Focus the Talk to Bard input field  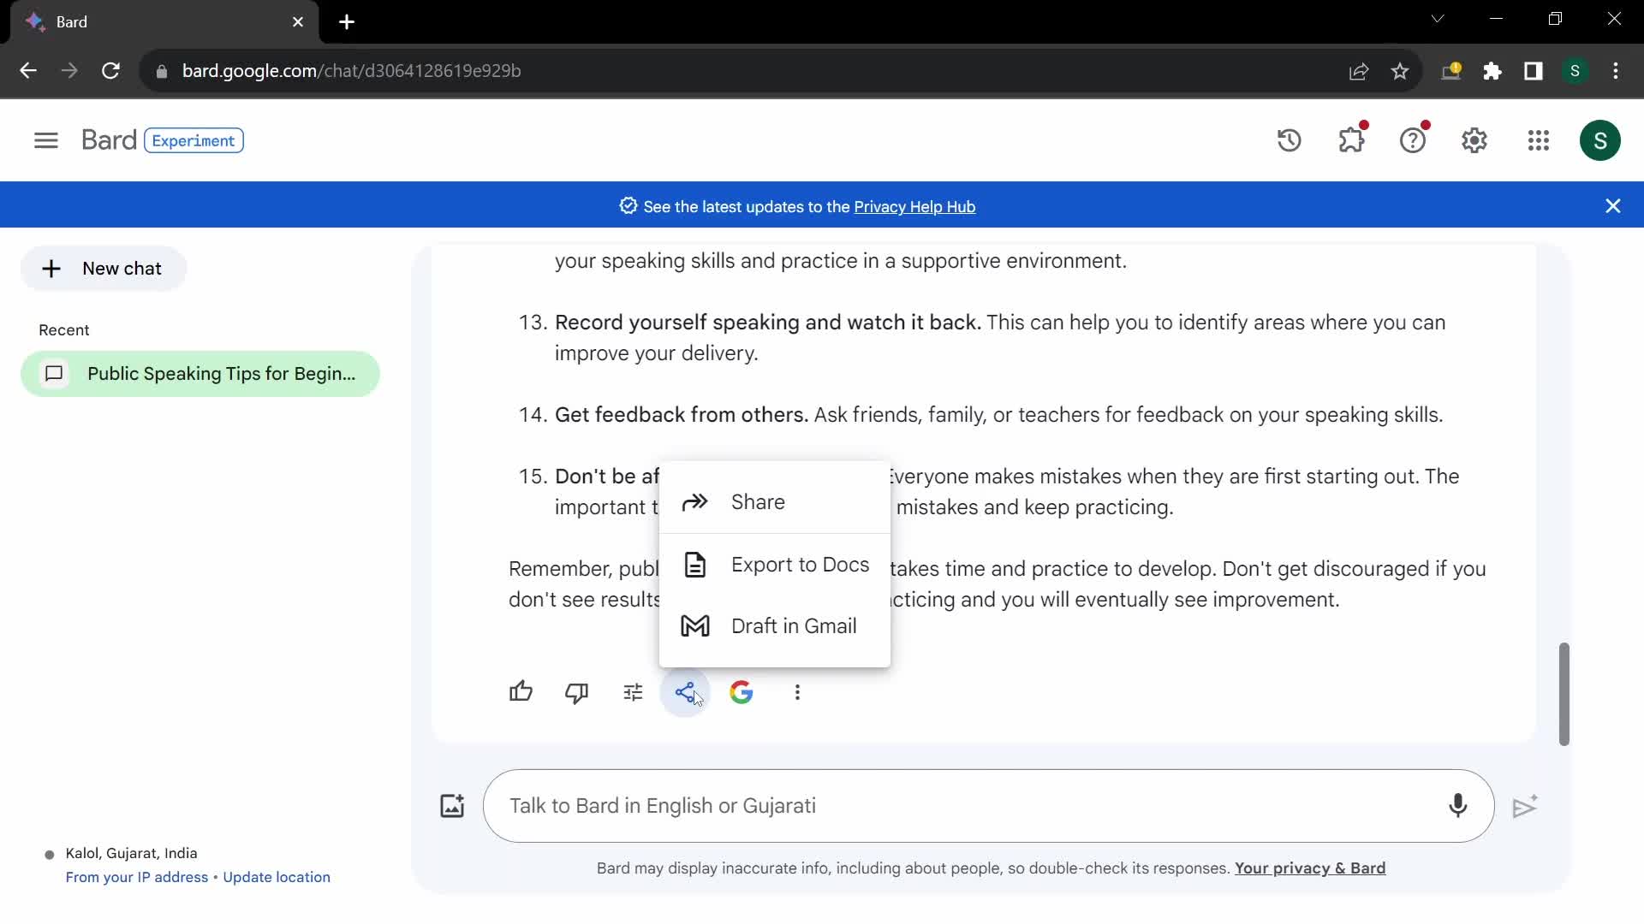[x=989, y=806]
